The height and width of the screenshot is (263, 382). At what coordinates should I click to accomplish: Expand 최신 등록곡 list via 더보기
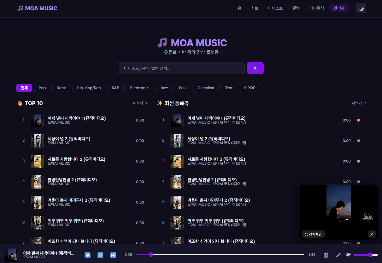point(359,103)
